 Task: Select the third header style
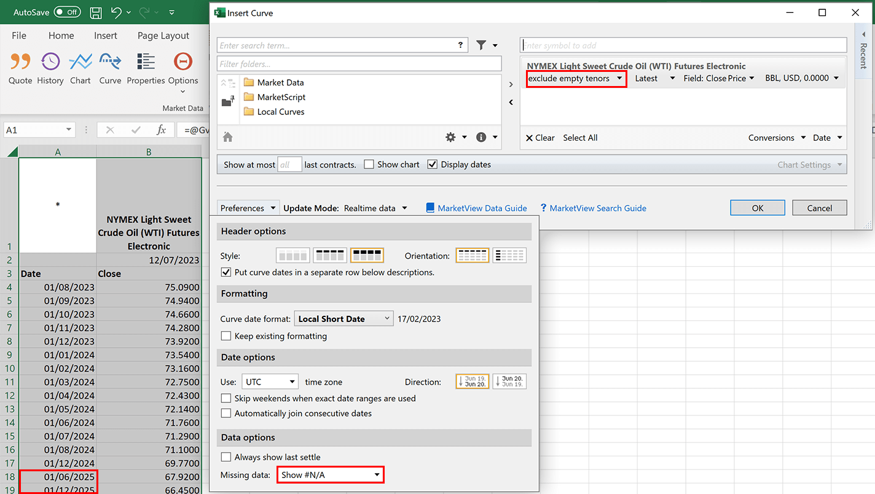(367, 255)
